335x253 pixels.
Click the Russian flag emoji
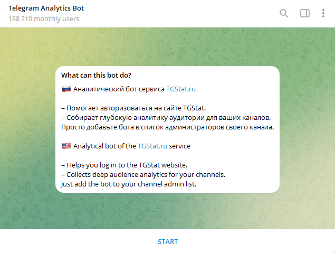click(x=66, y=89)
